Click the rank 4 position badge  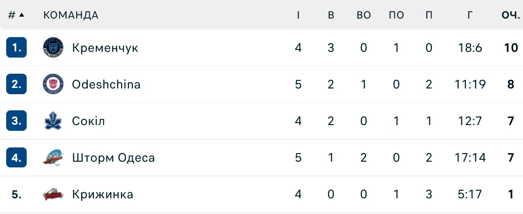[17, 157]
